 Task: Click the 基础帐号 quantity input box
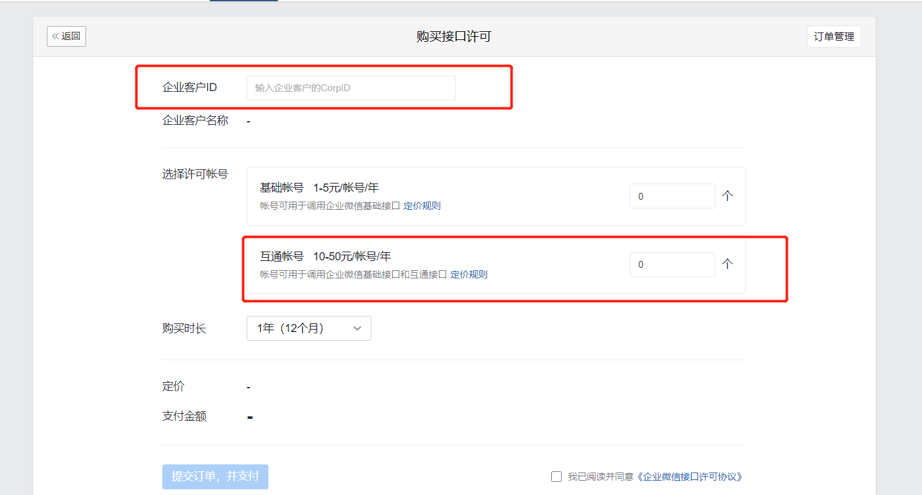672,196
